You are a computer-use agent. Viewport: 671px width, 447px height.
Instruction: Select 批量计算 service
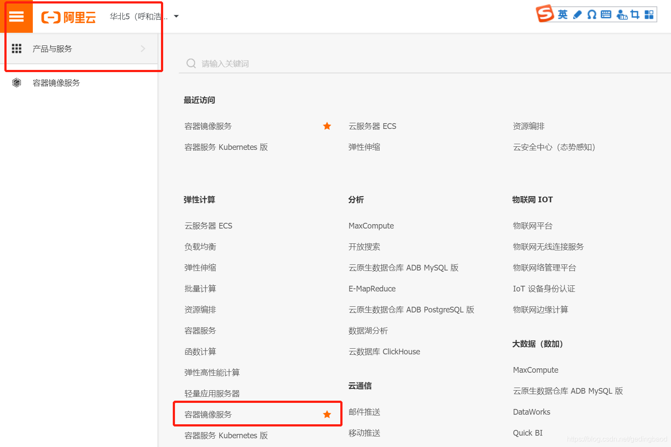200,289
